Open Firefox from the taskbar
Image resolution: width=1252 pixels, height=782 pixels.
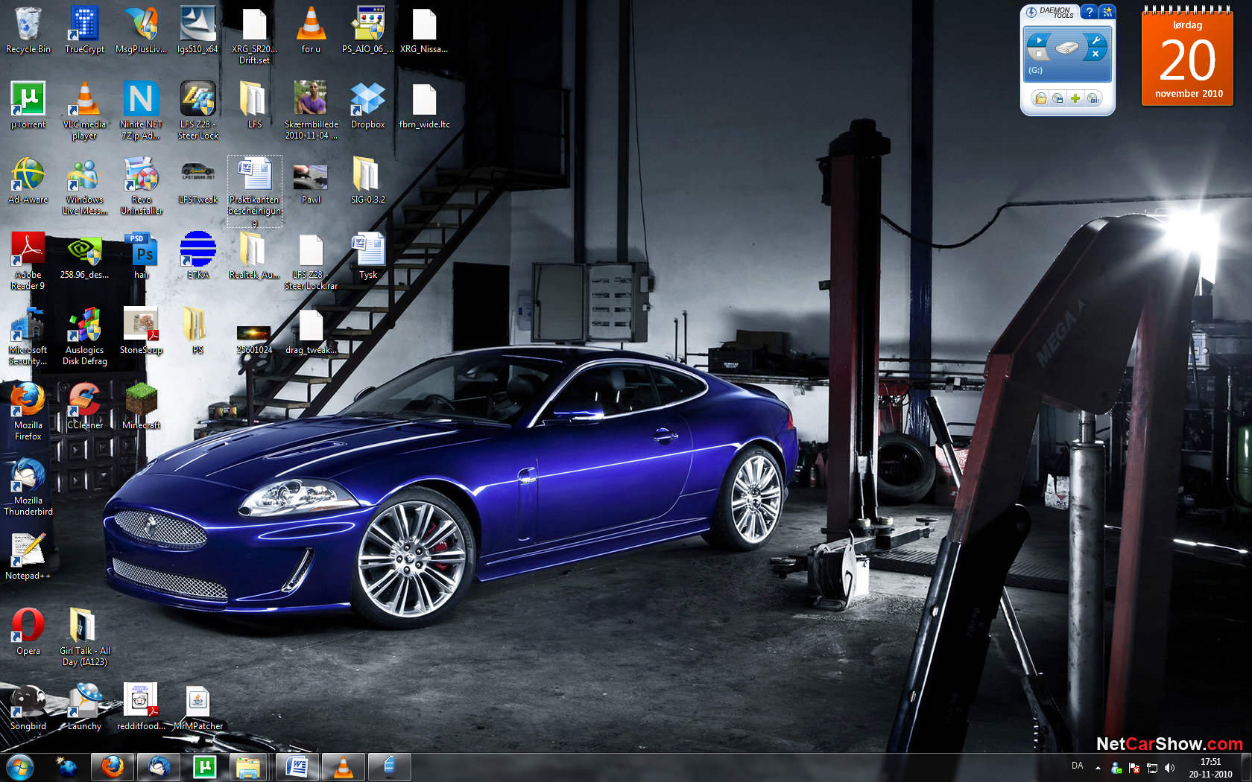pyautogui.click(x=113, y=767)
